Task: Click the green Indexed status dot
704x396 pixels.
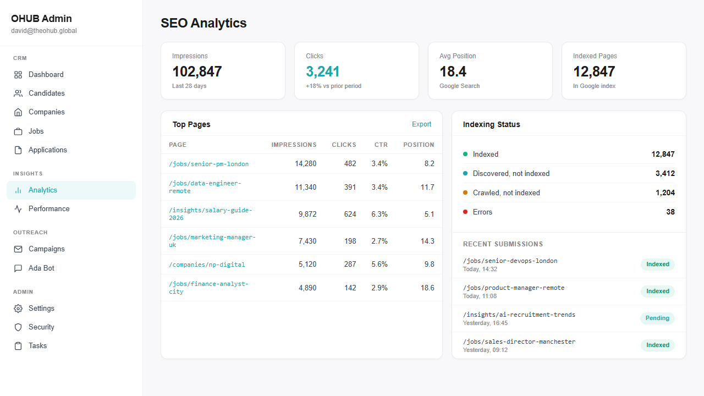Action: pyautogui.click(x=465, y=154)
